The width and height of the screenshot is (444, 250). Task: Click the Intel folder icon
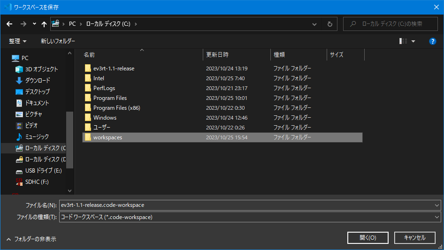pos(88,78)
